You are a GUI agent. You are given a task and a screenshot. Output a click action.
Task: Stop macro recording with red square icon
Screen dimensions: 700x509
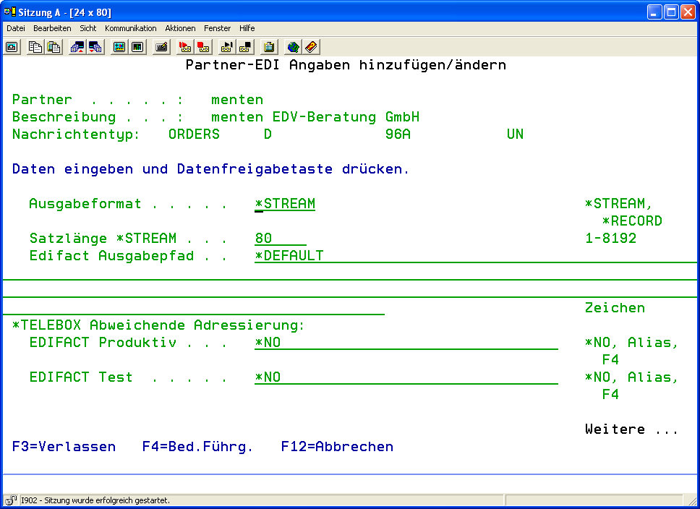pyautogui.click(x=203, y=47)
